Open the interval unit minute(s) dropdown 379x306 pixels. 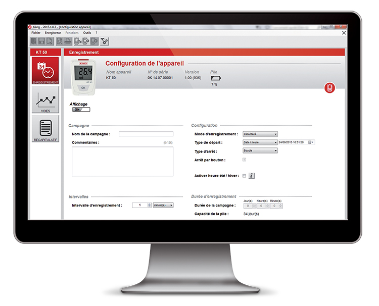[163, 205]
